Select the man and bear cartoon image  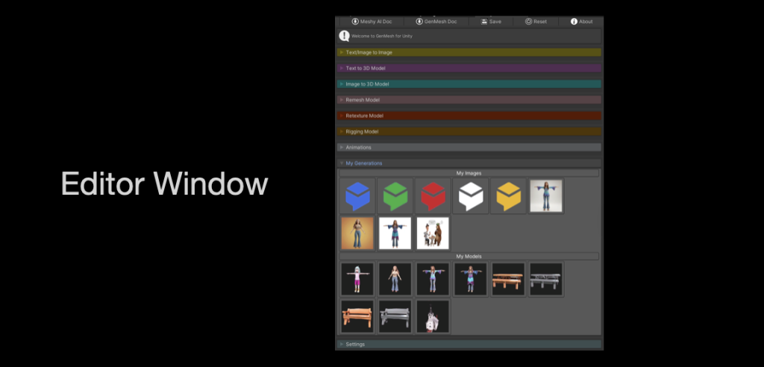(x=433, y=233)
